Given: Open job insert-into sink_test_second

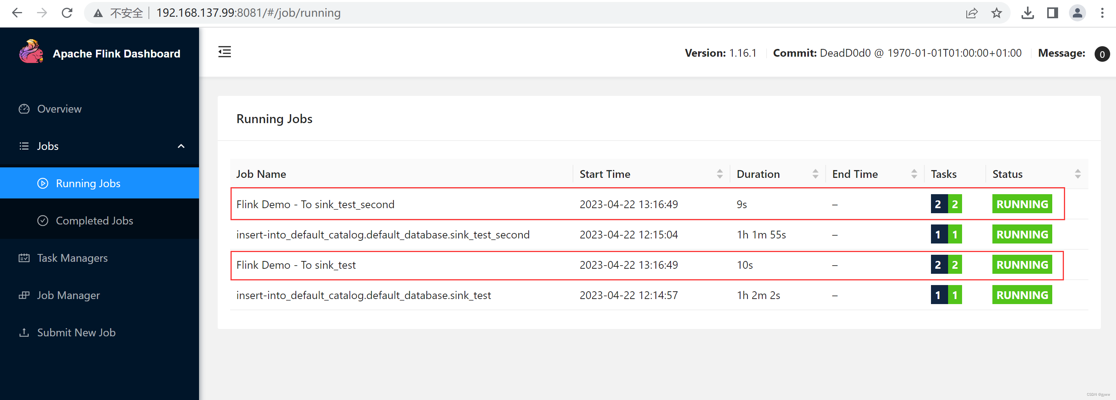Looking at the screenshot, I should pos(383,235).
